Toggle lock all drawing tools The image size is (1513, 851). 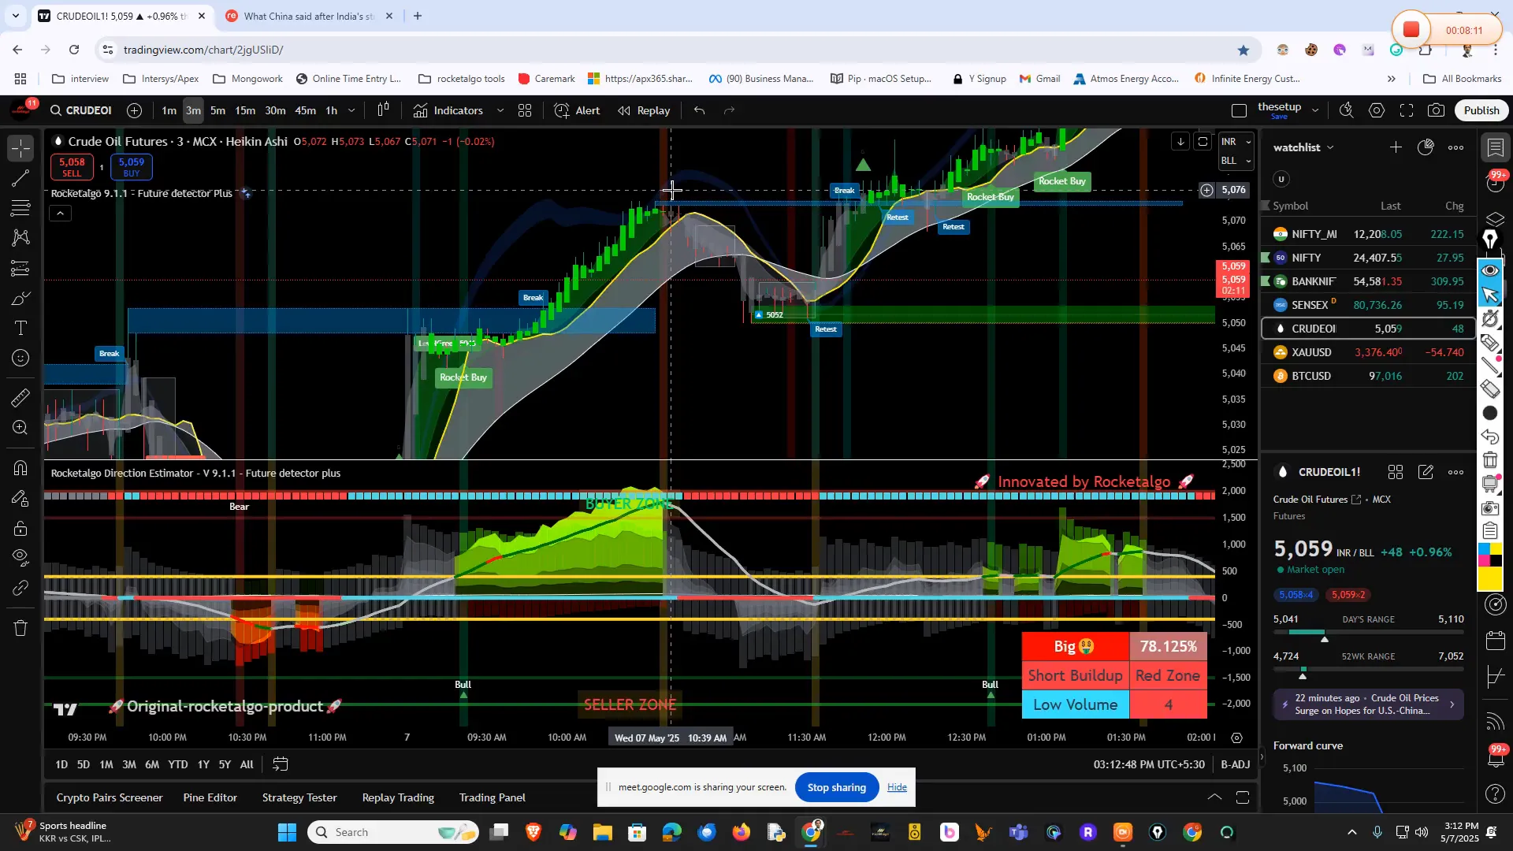pyautogui.click(x=21, y=528)
